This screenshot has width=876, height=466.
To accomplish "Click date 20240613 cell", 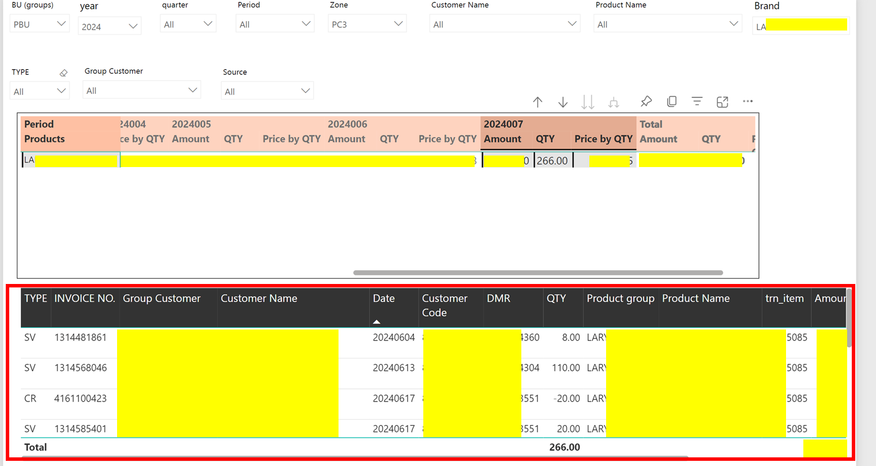I will point(394,368).
